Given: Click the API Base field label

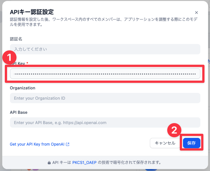Looking at the screenshot, I should [x=19, y=112].
